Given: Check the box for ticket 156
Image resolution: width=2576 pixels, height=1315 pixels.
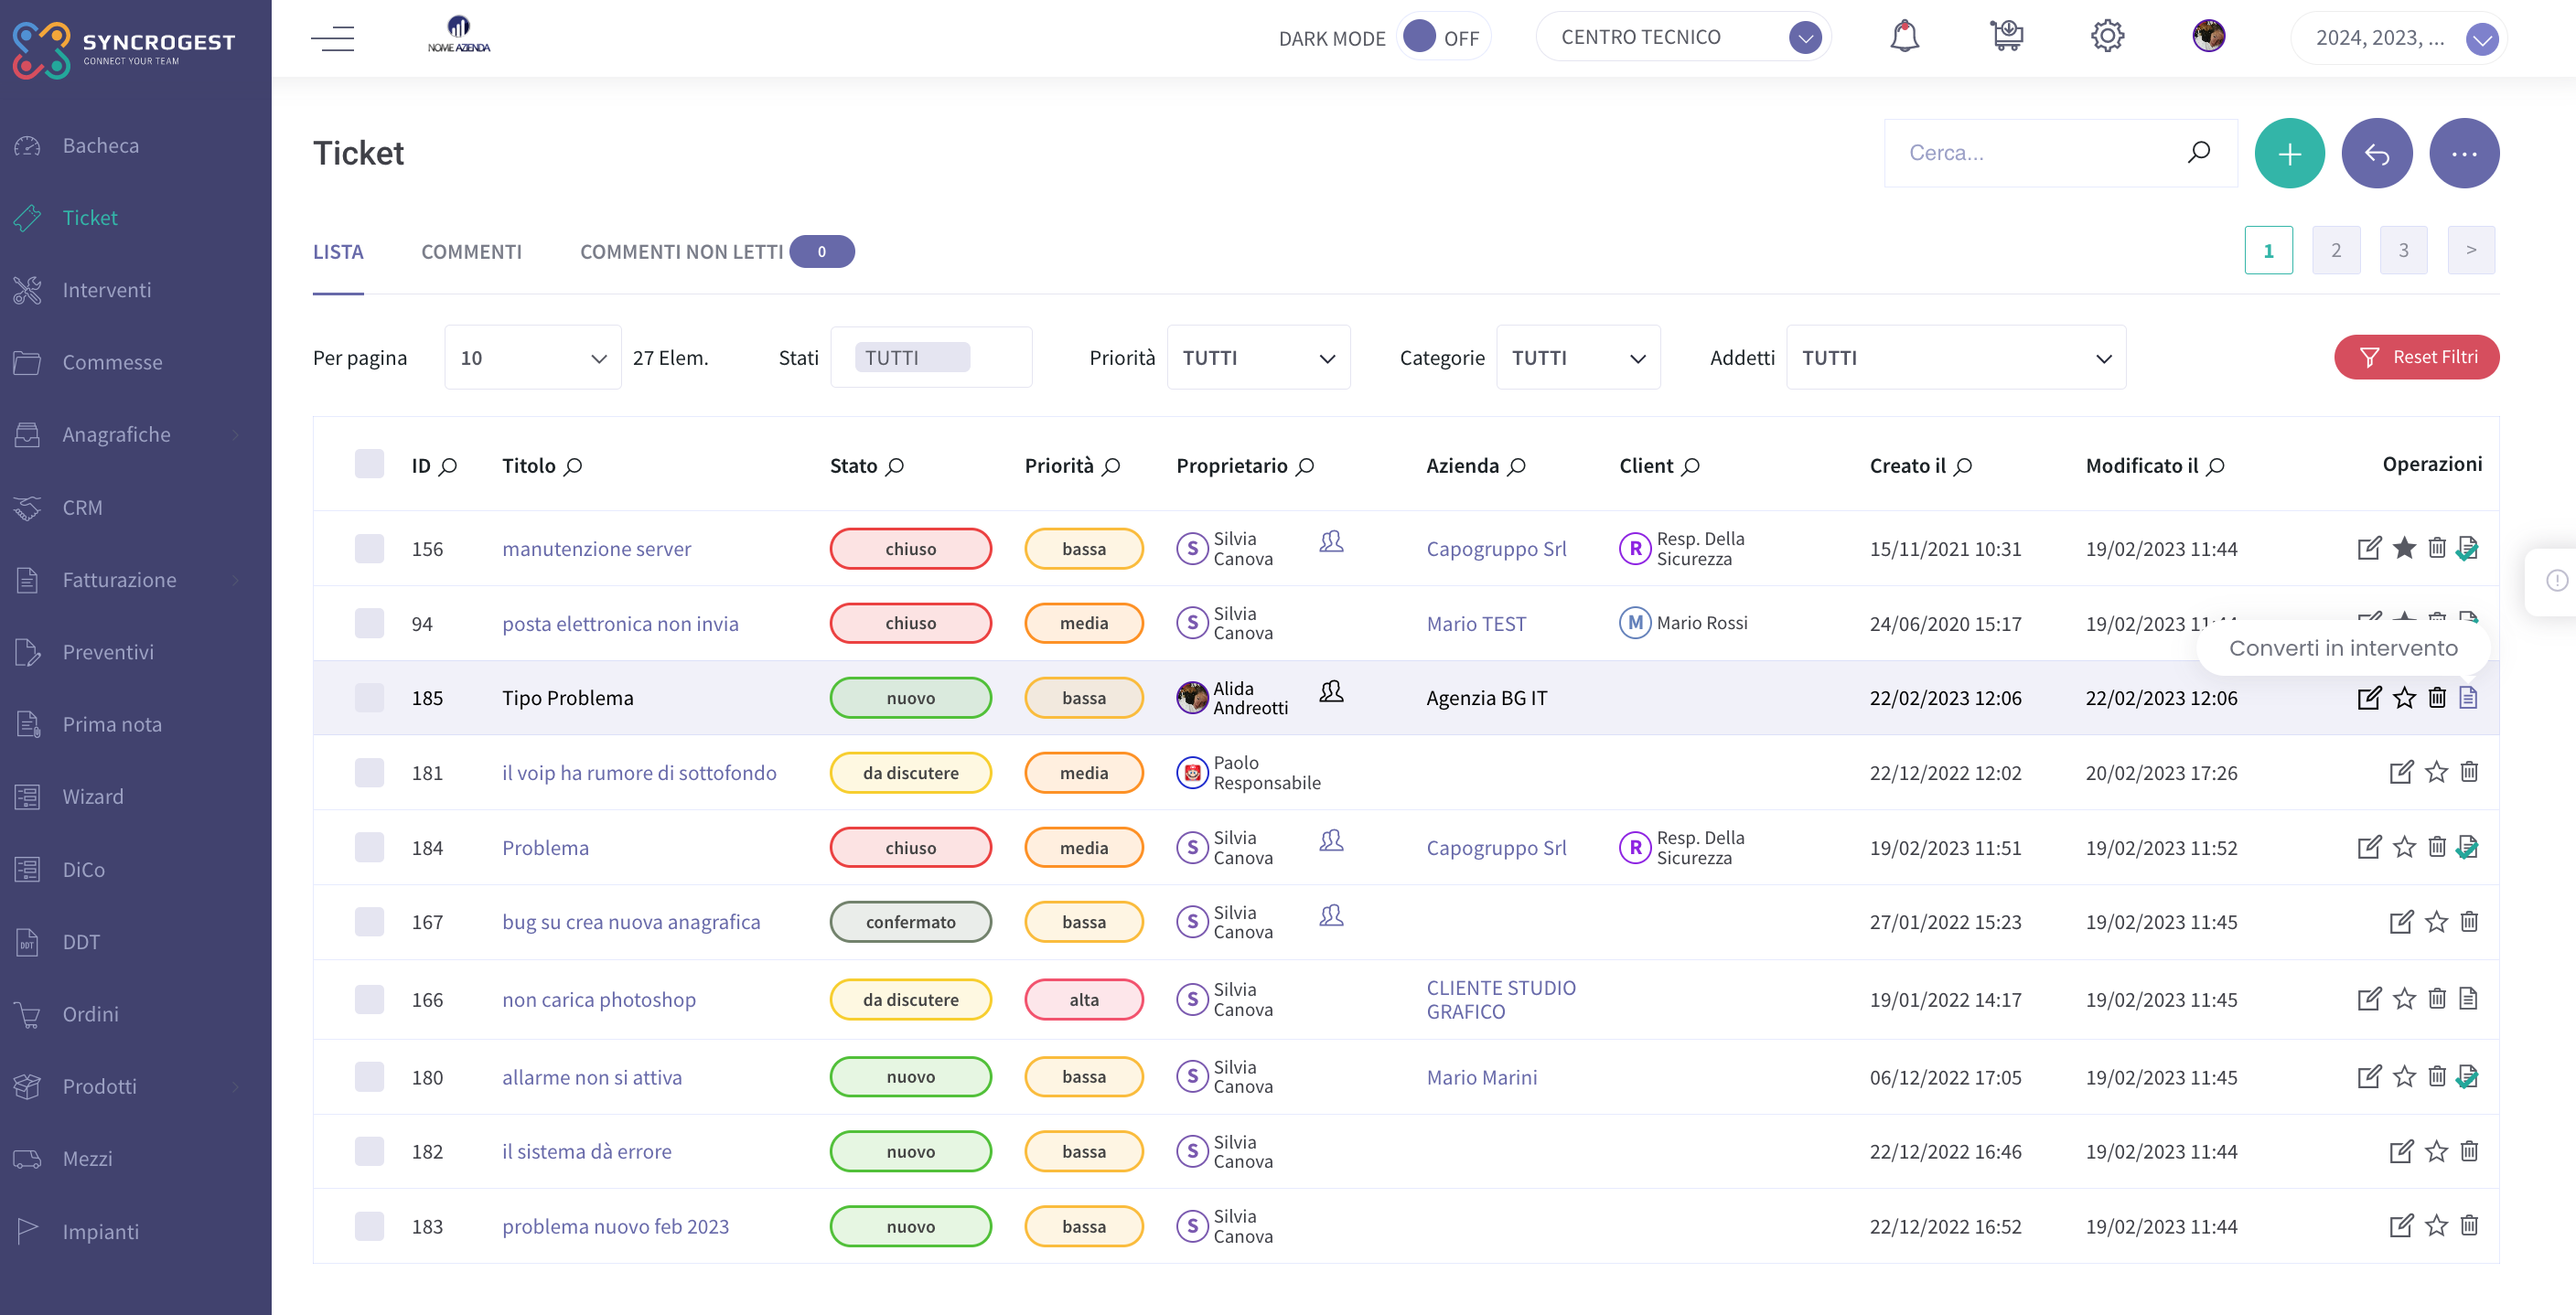Looking at the screenshot, I should (369, 548).
